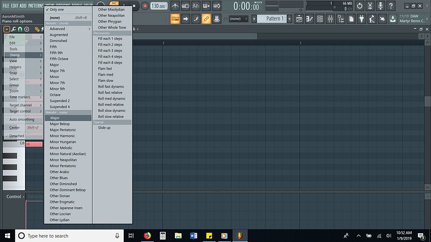Viewport: 431px width, 242px height.
Task: Open the Browser tree view icon
Action: tap(340, 19)
